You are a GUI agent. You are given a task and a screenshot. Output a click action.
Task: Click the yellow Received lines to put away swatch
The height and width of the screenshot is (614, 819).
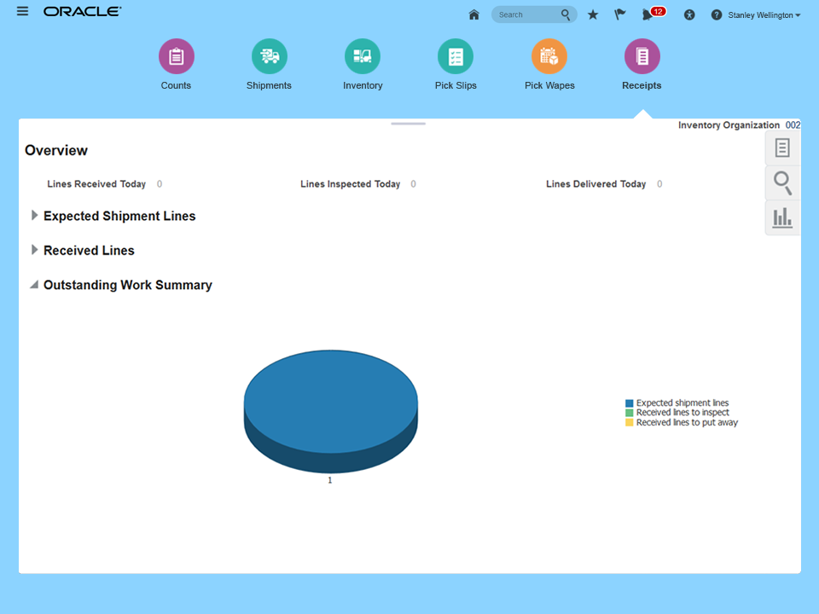click(630, 422)
